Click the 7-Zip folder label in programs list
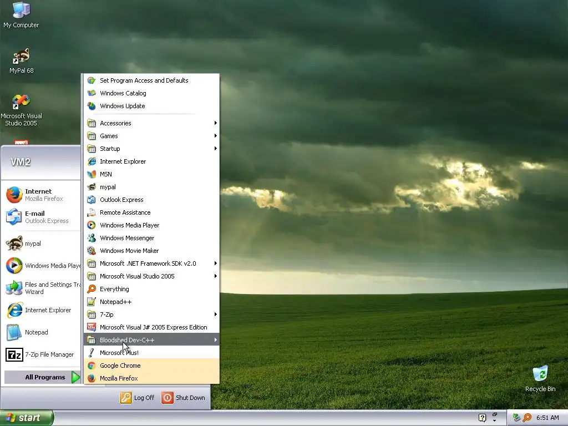568x426 pixels. tap(106, 315)
